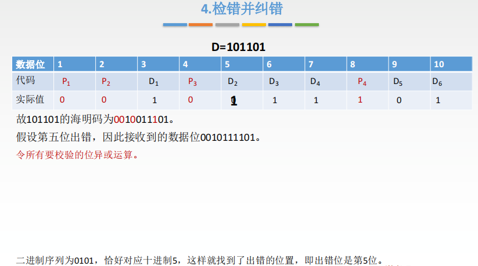Viewport: 478px width, 266px height.
Task: Click the red 1 value under P4
Action: click(x=360, y=100)
